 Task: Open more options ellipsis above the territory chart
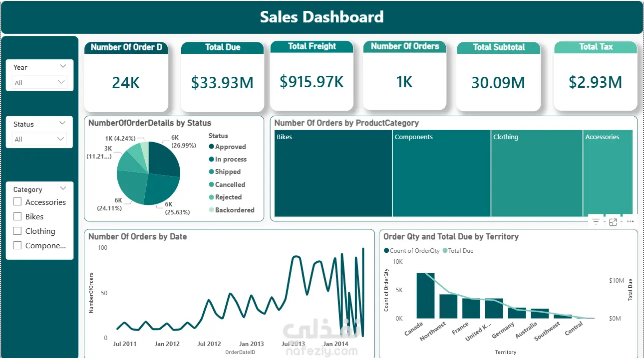click(x=630, y=222)
